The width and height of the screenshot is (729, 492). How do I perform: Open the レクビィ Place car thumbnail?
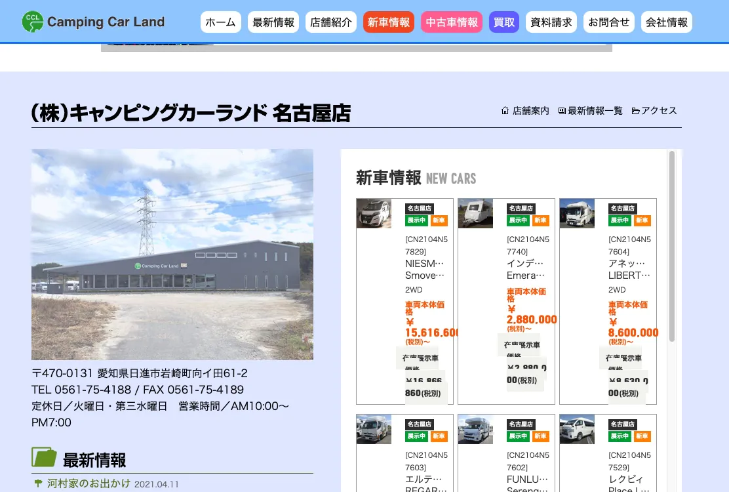577,429
